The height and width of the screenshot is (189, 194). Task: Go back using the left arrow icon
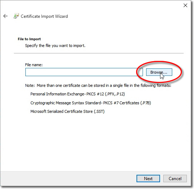pos(5,16)
